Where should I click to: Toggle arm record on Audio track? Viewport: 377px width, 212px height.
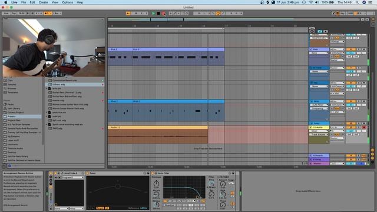click(x=364, y=127)
